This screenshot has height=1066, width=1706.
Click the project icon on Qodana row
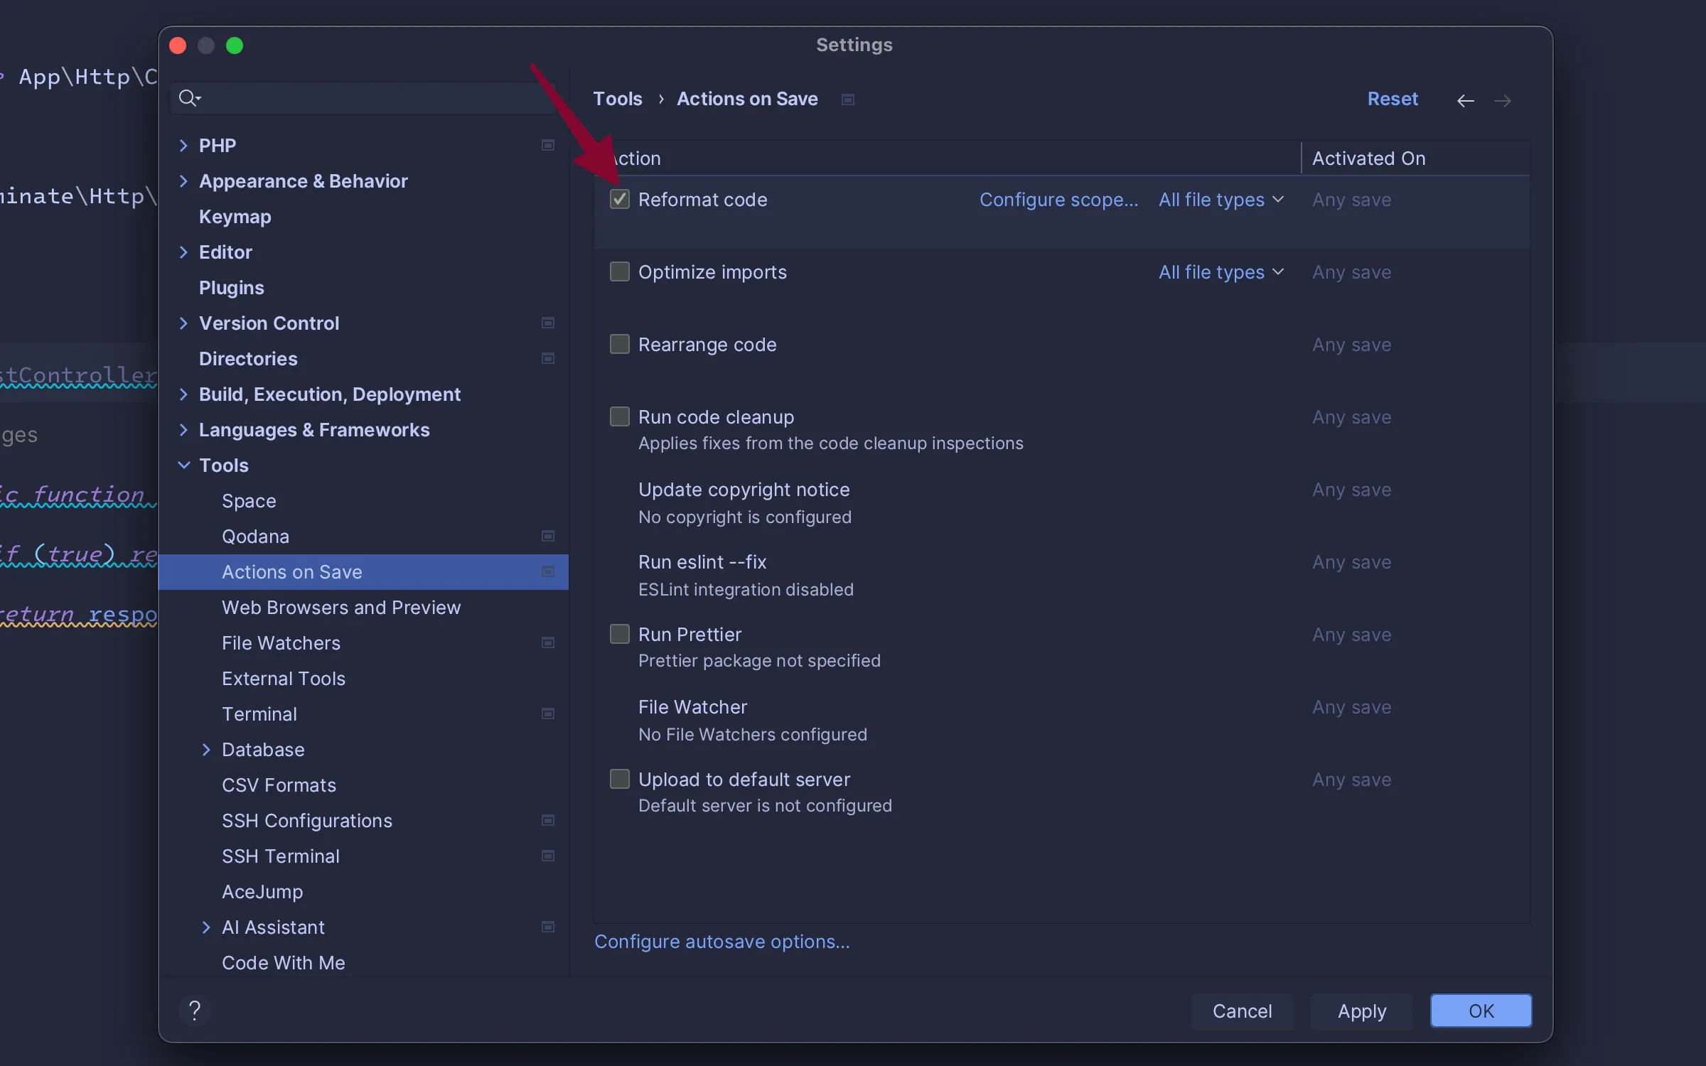(x=548, y=537)
